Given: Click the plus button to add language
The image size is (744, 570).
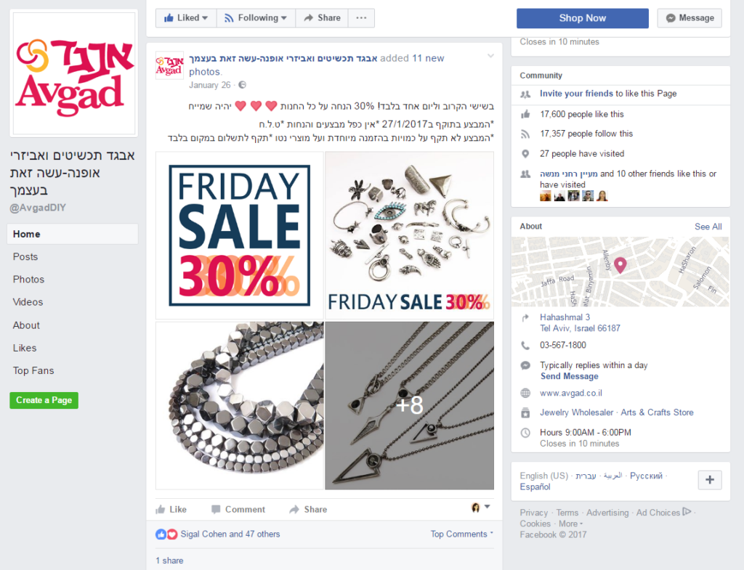Looking at the screenshot, I should pos(710,480).
